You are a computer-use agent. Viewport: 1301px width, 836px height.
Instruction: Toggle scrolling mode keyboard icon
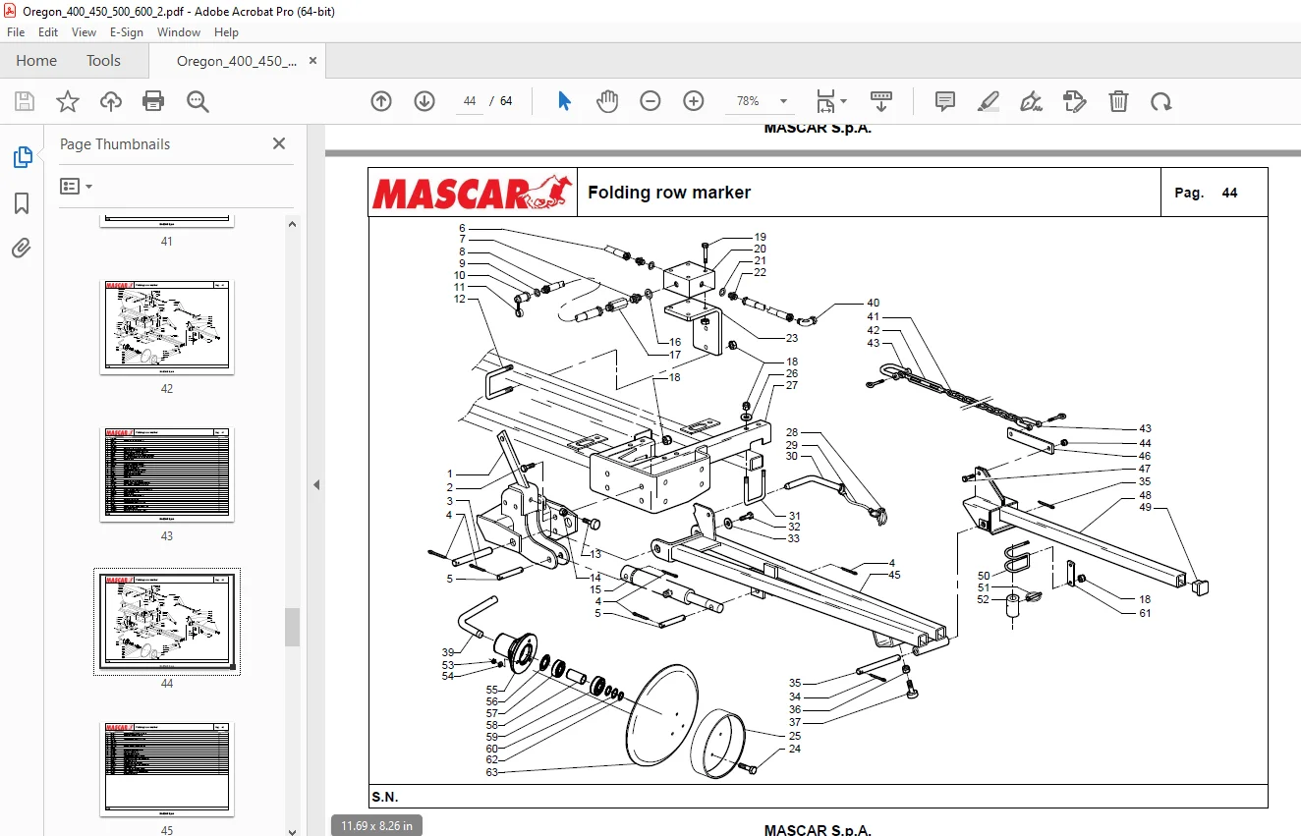880,101
